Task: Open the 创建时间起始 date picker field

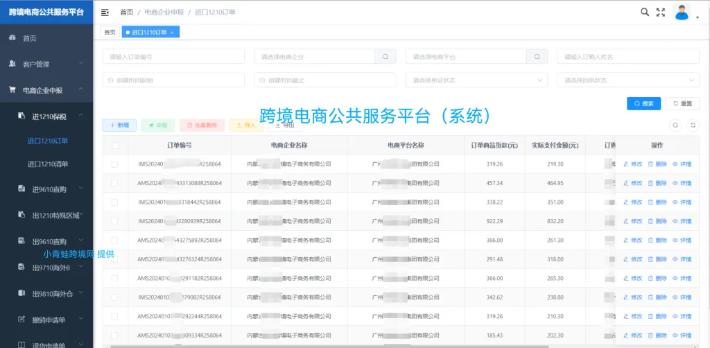Action: 173,80
